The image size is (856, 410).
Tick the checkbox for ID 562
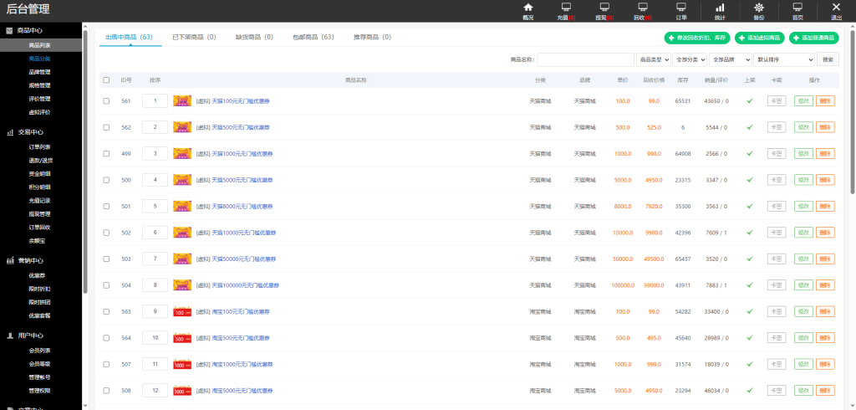tap(106, 127)
